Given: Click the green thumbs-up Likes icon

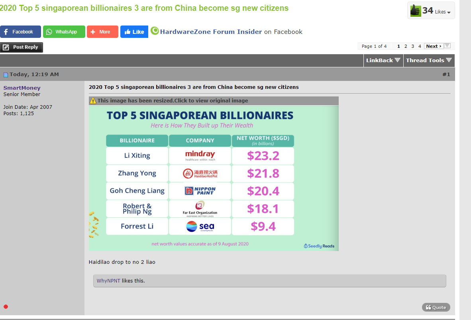Looking at the screenshot, I should click(x=416, y=10).
